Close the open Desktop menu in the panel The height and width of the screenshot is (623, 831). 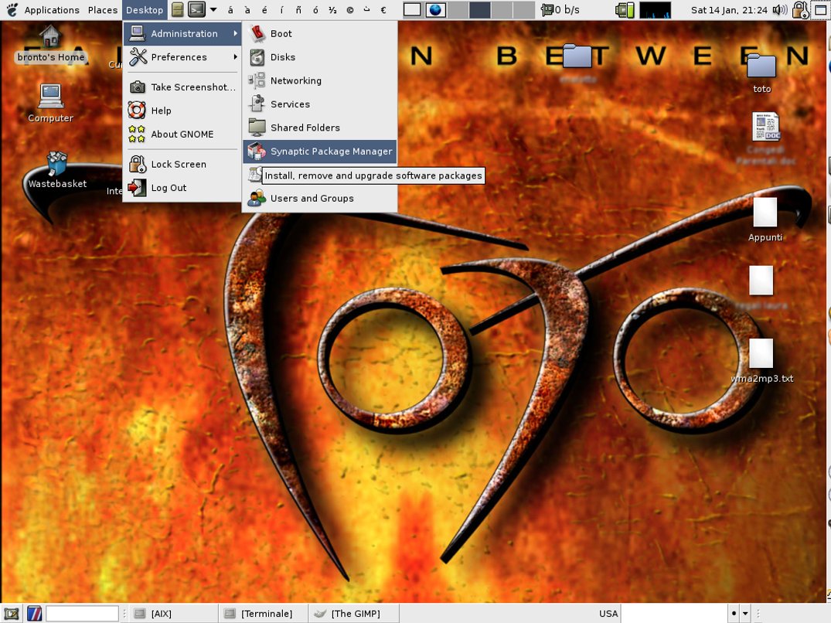pyautogui.click(x=145, y=10)
